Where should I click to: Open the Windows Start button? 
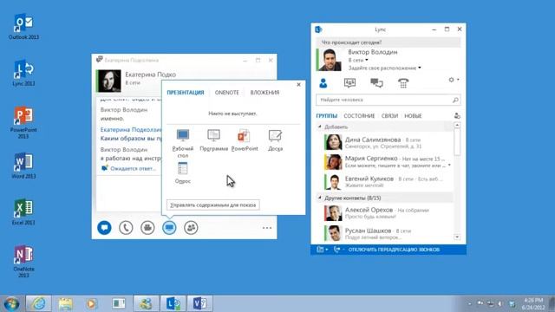coord(11,303)
